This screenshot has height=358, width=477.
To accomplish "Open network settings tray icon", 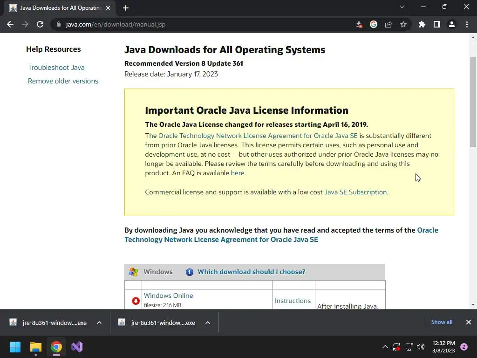I will [x=409, y=347].
